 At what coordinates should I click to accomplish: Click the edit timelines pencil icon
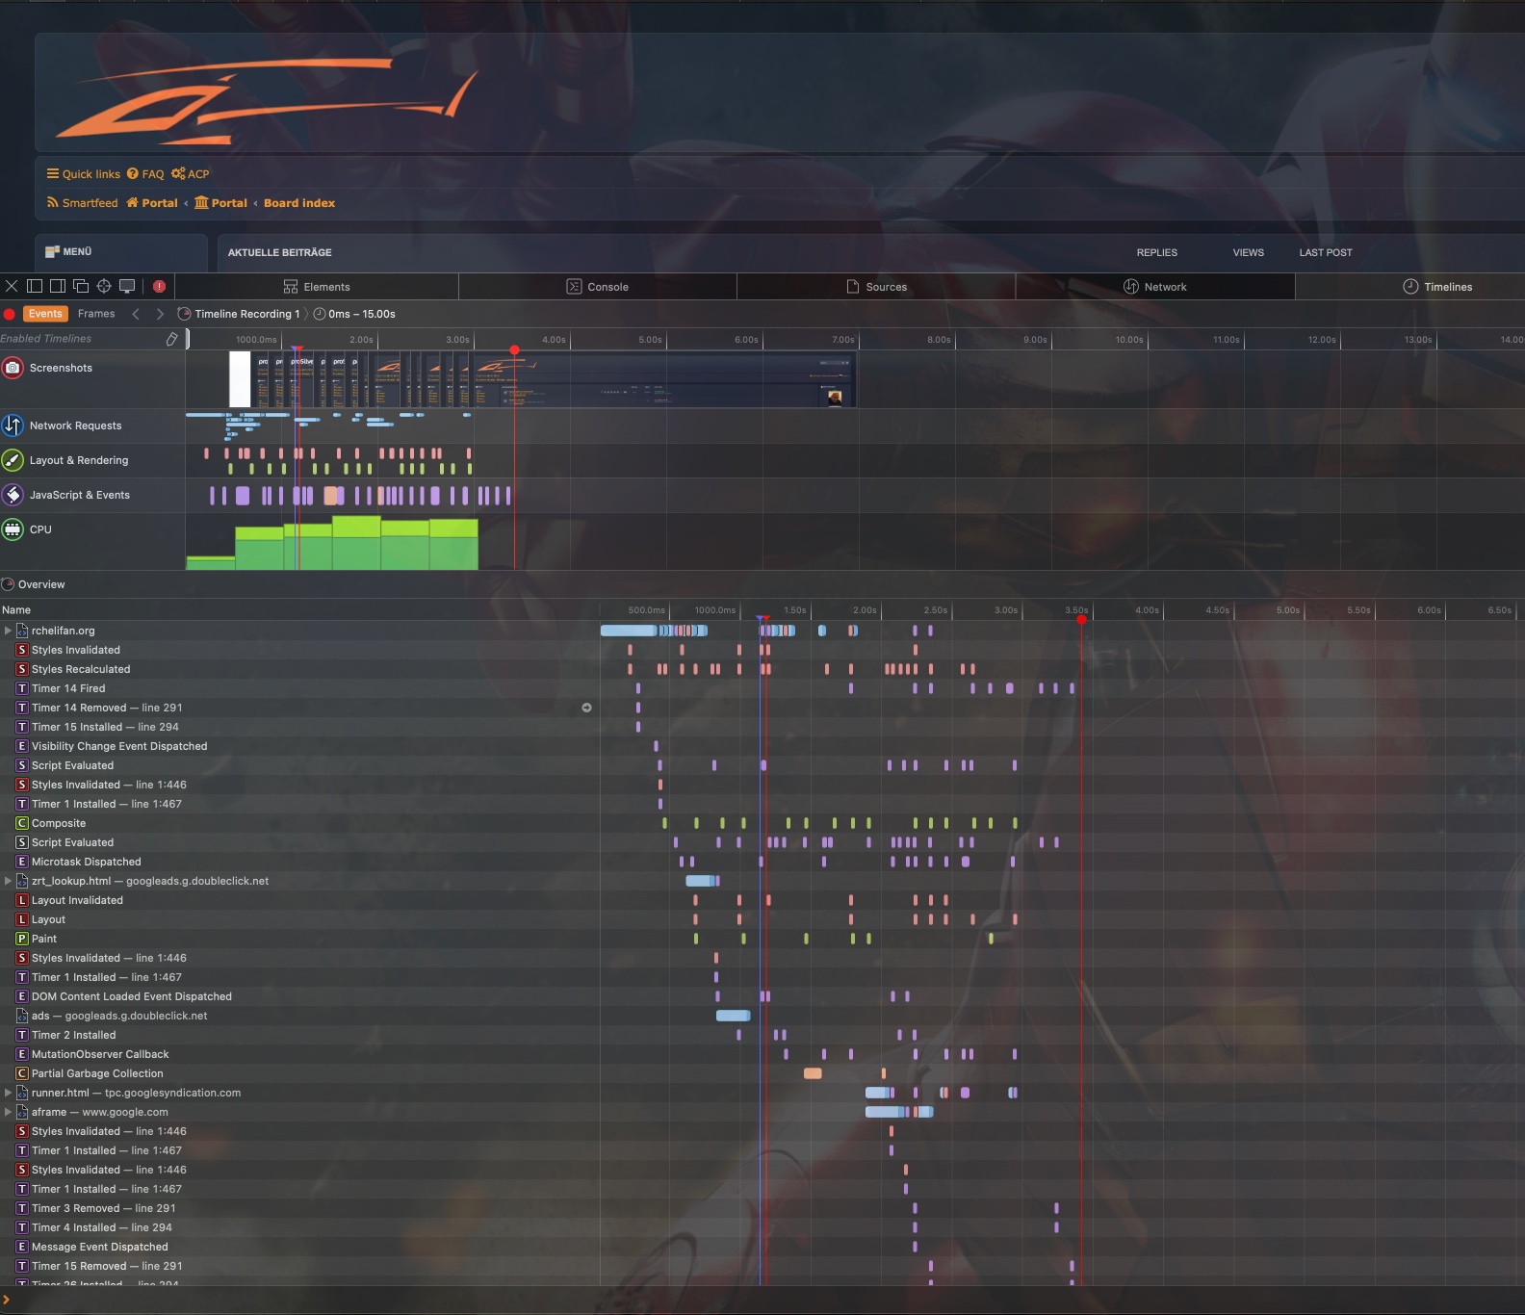171,339
